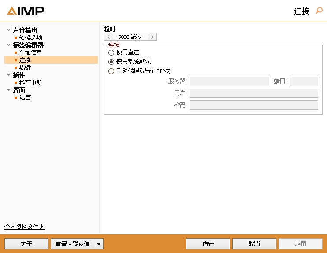This screenshot has width=327, height=253.
Task: Increase timeout with right arrow
Action: (x=152, y=37)
